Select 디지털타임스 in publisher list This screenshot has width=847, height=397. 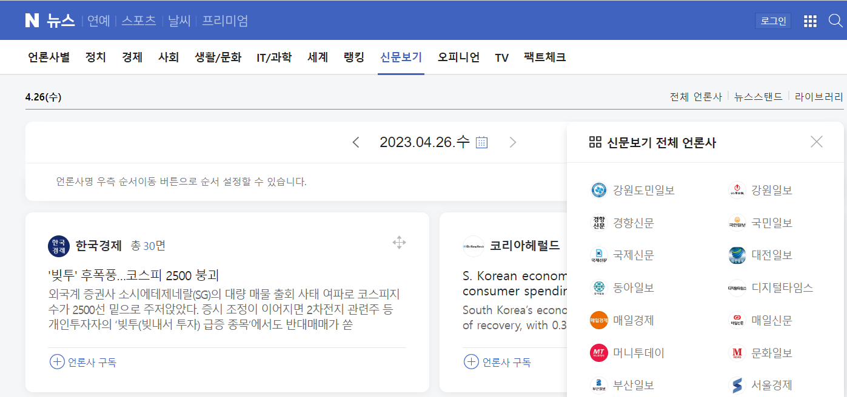[782, 288]
